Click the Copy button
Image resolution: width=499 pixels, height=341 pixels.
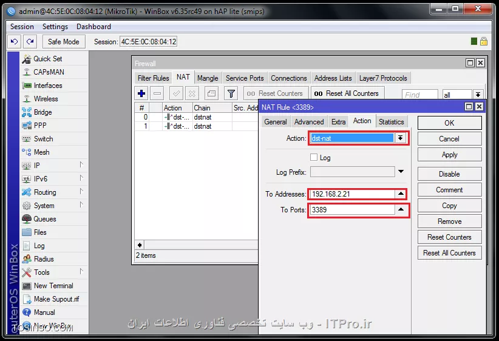[x=449, y=206]
